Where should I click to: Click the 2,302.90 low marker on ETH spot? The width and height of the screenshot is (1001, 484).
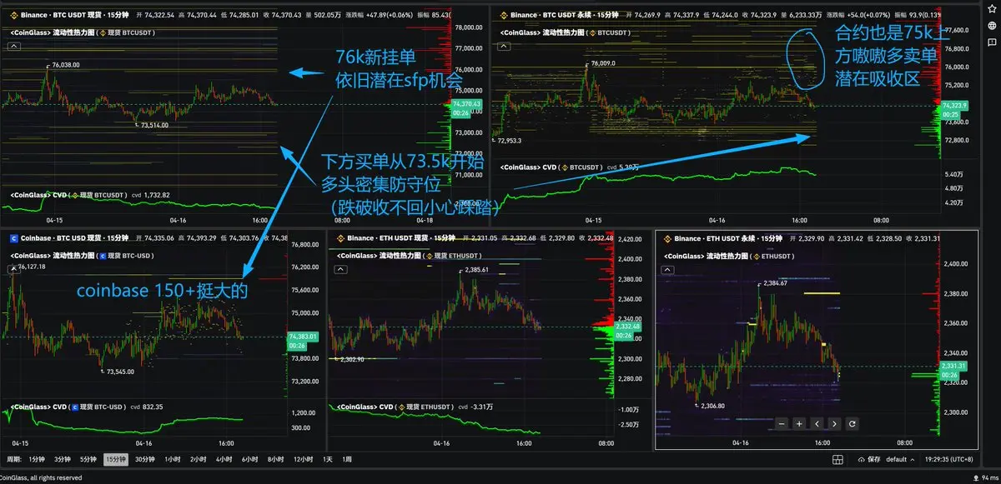[354, 359]
